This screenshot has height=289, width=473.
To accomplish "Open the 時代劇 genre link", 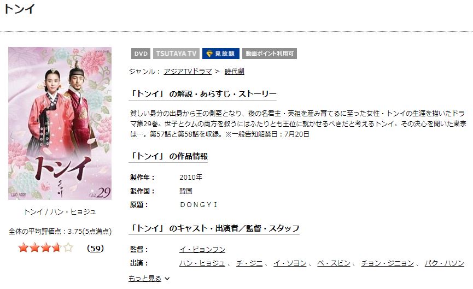I will click(x=235, y=72).
